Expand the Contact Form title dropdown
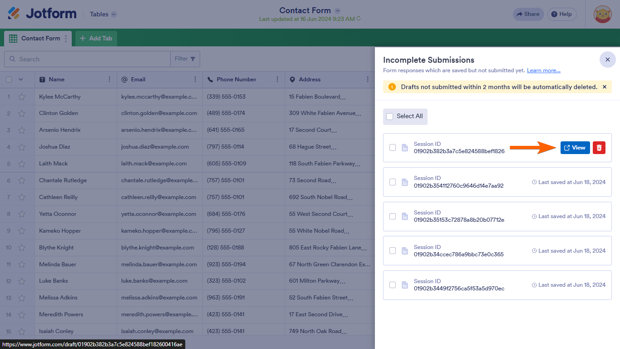This screenshot has width=620, height=349. [x=337, y=10]
